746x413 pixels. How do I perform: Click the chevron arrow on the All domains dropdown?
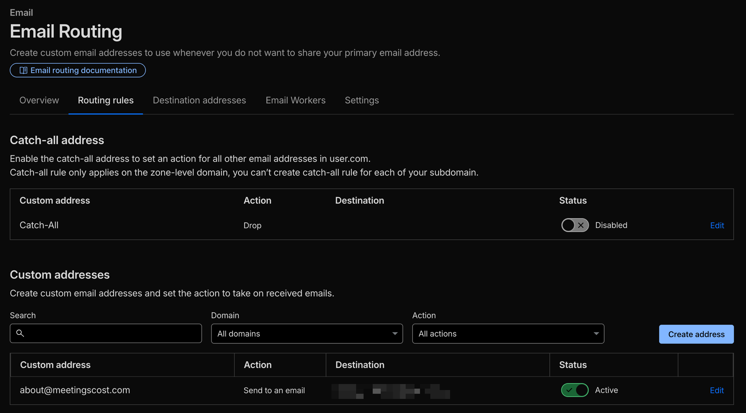click(x=395, y=334)
